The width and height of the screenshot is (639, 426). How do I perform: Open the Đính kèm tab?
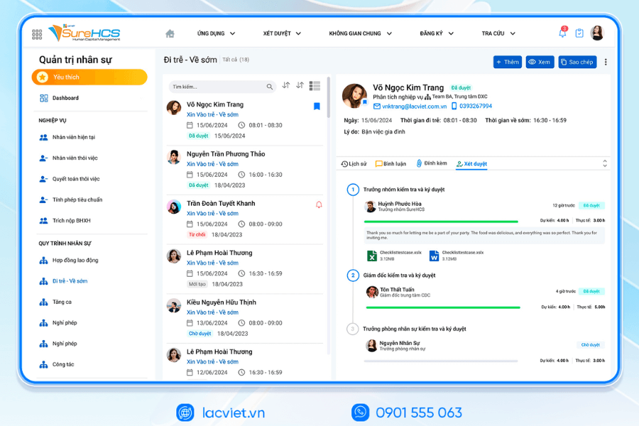(432, 164)
